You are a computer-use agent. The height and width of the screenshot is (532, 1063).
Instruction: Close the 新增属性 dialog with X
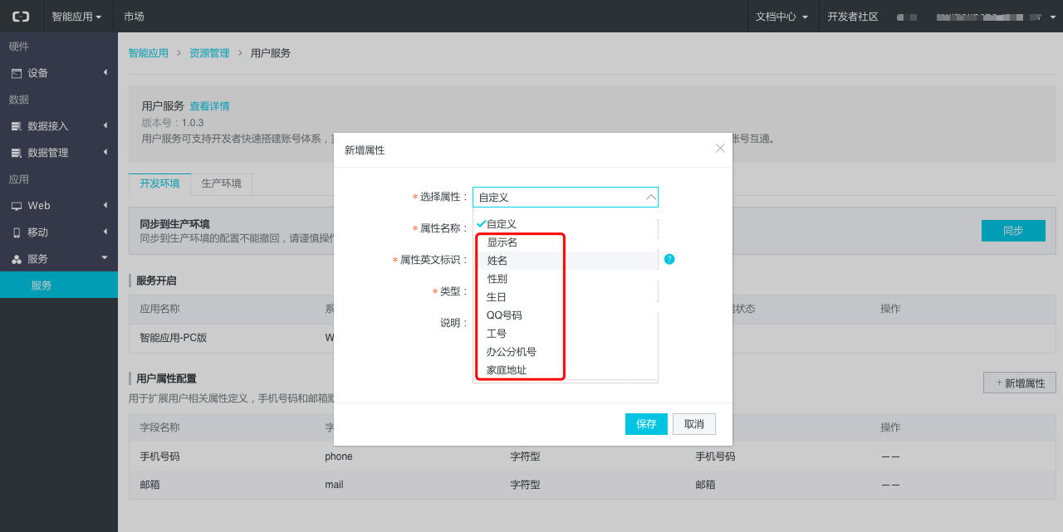coord(720,149)
